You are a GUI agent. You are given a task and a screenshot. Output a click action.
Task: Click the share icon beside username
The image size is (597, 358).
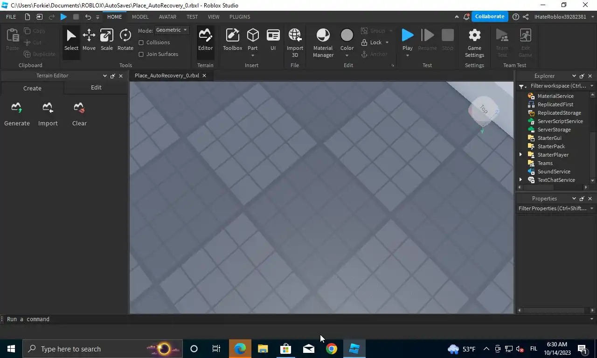pos(526,17)
